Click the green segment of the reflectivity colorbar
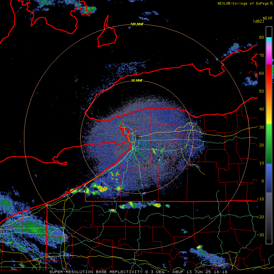 [x=269, y=144]
